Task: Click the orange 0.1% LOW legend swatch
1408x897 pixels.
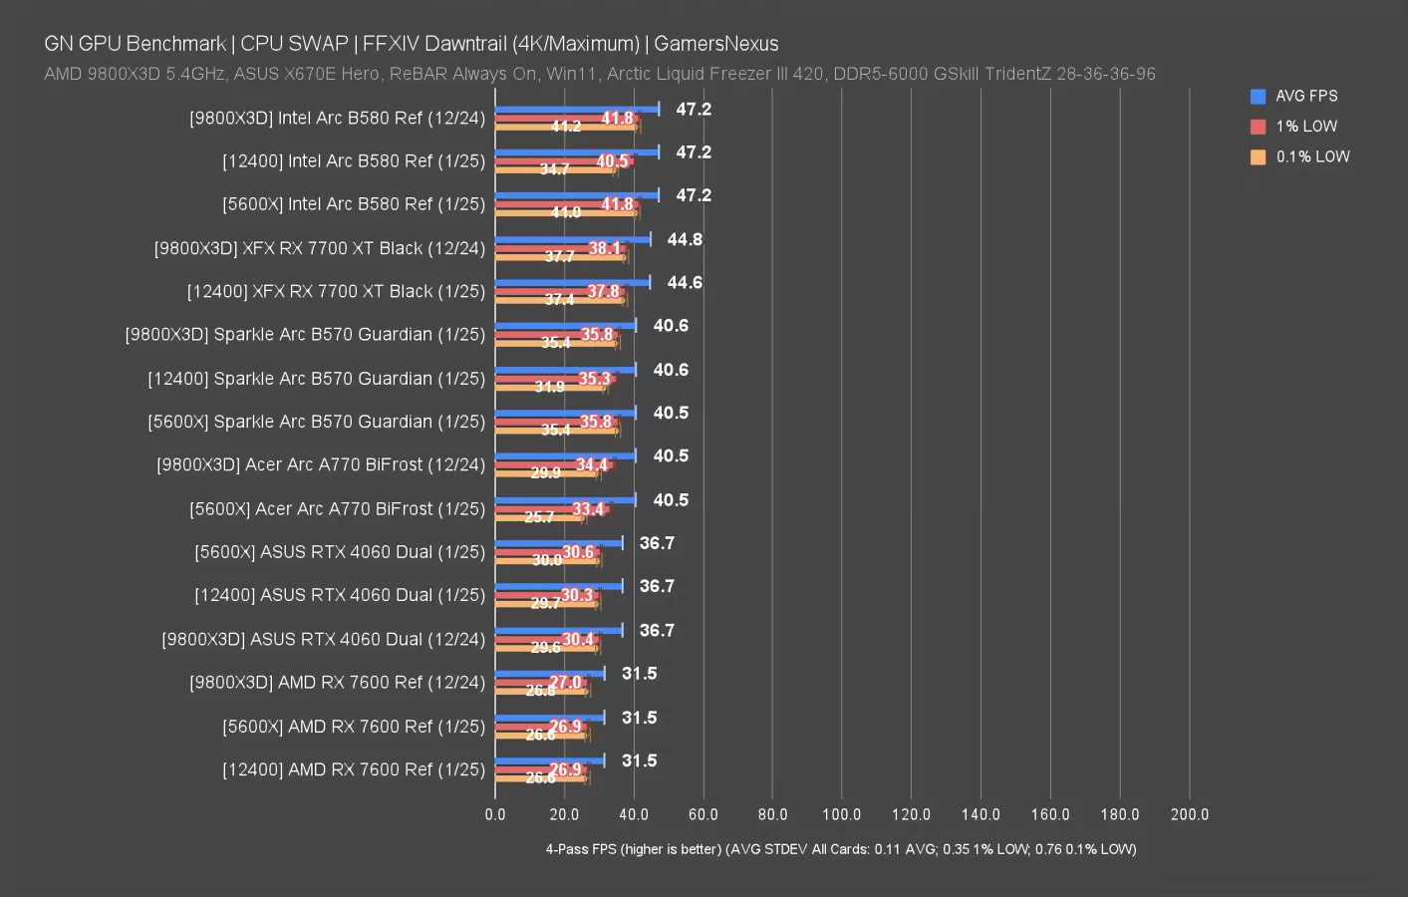Action: (1258, 156)
